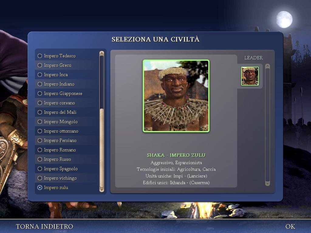Image resolution: width=311 pixels, height=233 pixels.
Task: Click 'Tecnologie iniziali: Agricoltura, Caccia' line
Action: [176, 169]
